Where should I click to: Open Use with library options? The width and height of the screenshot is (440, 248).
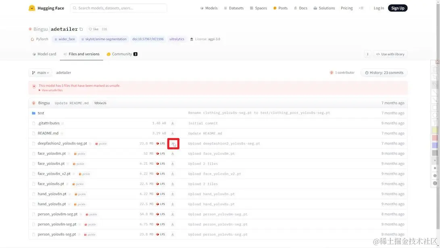pos(390,54)
